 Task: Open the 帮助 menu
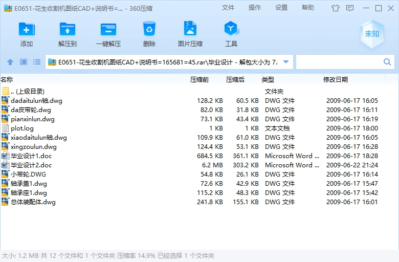coord(308,8)
